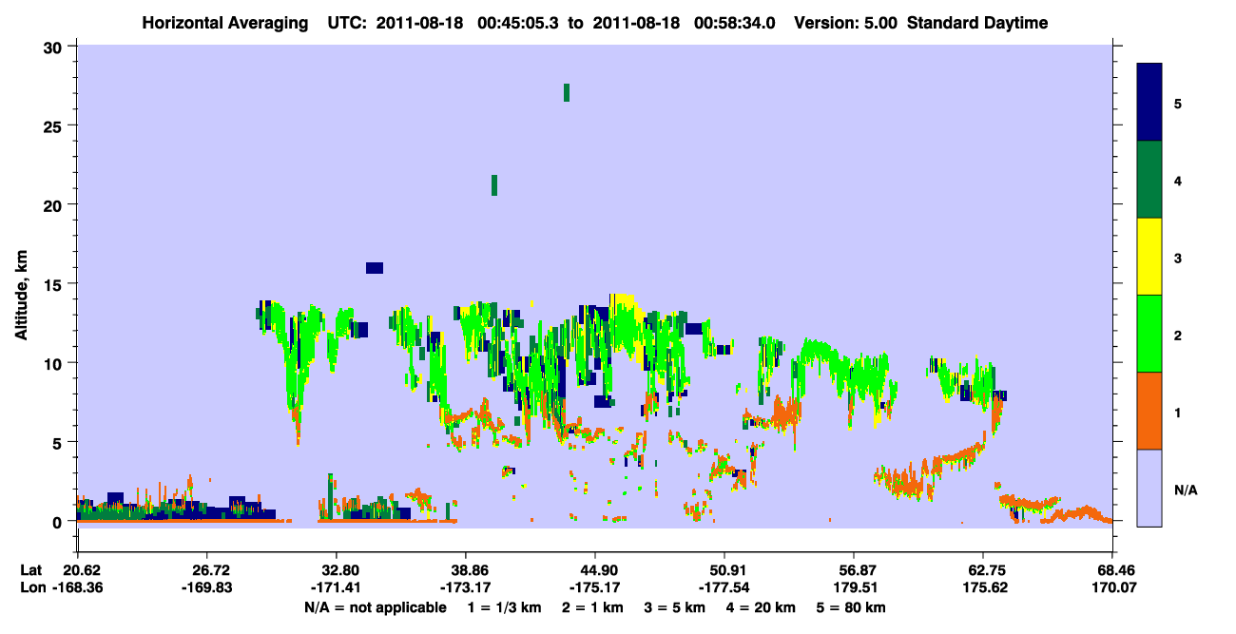The height and width of the screenshot is (634, 1236).
Task: Click '5 = 80 km' legend text
Action: [852, 607]
